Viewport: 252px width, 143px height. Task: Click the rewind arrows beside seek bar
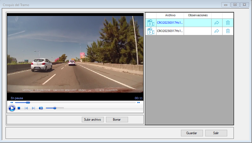click(12, 102)
